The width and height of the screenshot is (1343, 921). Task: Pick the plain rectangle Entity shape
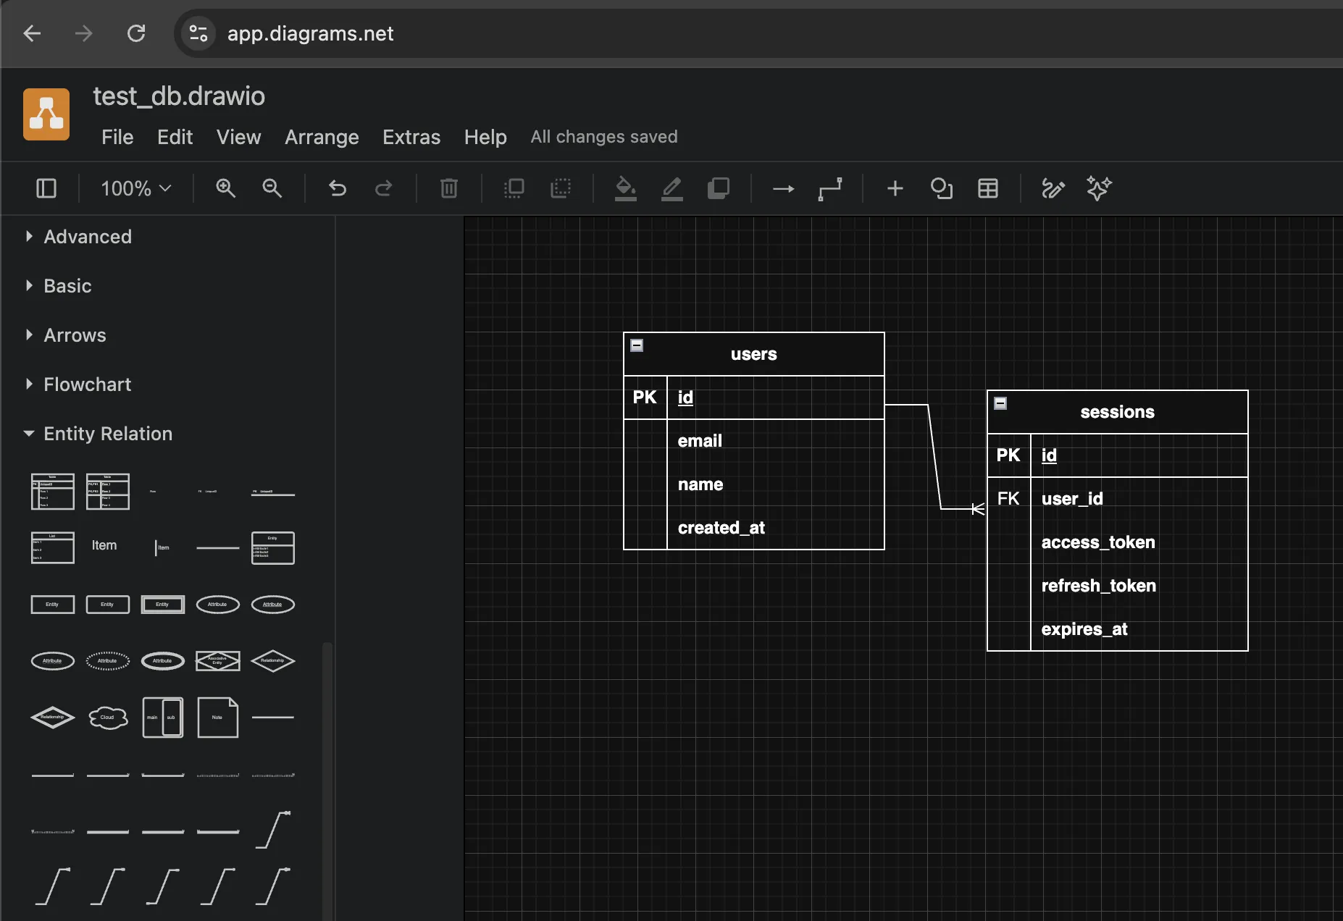53,605
